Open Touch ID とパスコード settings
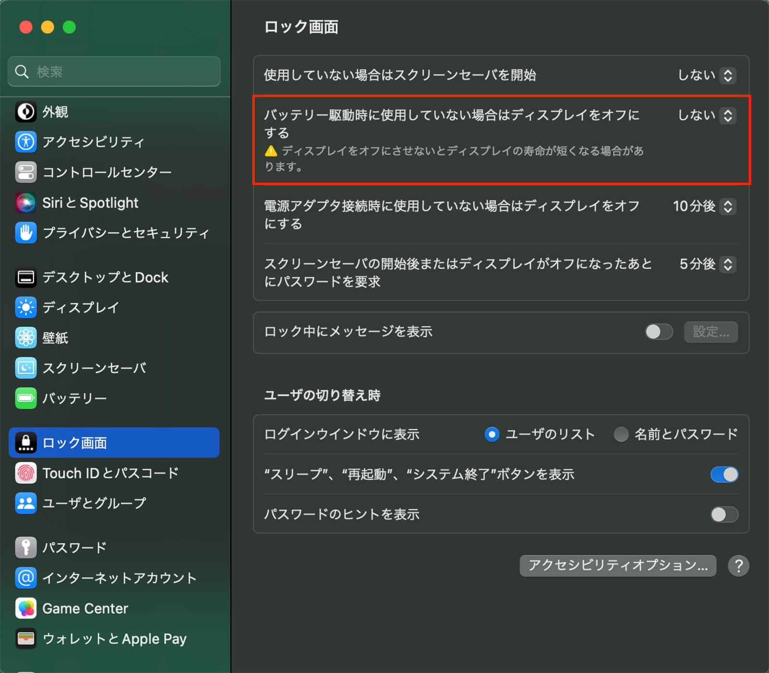The width and height of the screenshot is (769, 673). (114, 473)
